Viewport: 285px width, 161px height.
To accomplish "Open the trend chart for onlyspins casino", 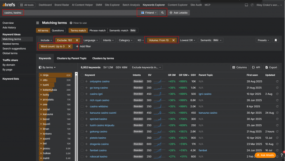I will click(160, 81).
